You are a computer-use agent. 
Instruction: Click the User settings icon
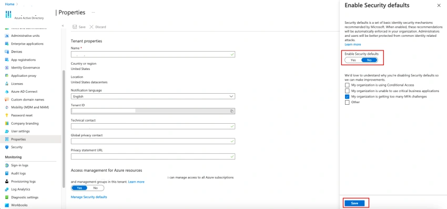pyautogui.click(x=7, y=131)
